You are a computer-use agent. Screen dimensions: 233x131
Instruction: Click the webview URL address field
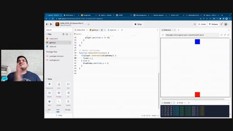coord(192,35)
